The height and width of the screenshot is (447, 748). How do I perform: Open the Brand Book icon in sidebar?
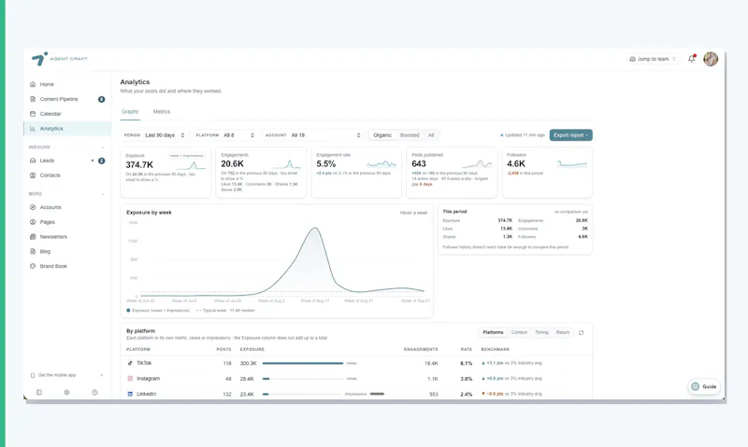[x=33, y=266]
